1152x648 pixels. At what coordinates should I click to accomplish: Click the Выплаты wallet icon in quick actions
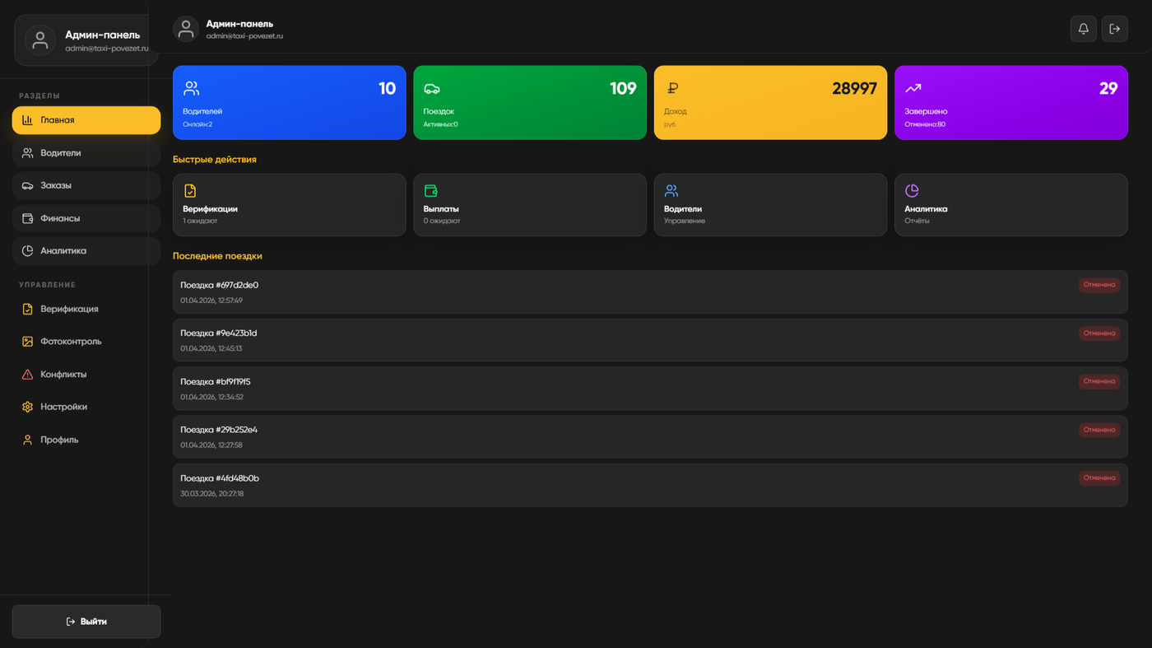point(430,191)
